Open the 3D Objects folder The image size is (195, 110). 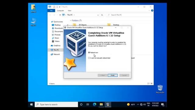coord(80,25)
